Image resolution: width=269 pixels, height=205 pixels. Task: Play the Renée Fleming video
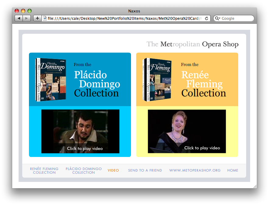187,131
